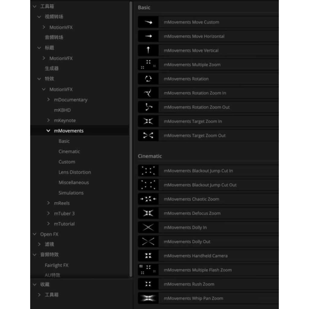The height and width of the screenshot is (309, 309).
Task: Expand the 滤镜 category arrow
Action: (x=39, y=244)
